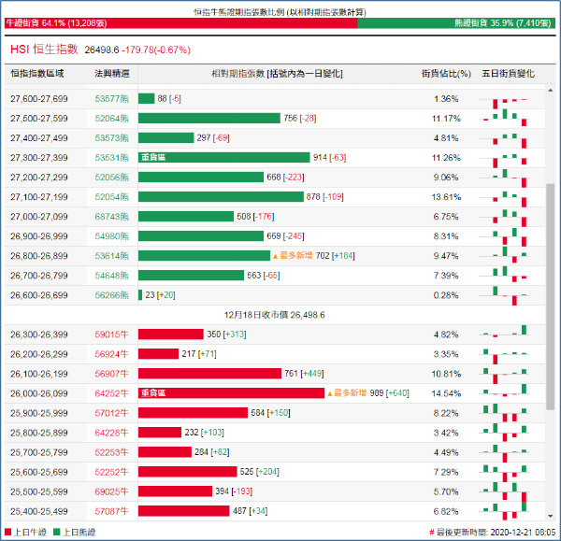Viewport: 561px width, 541px height.
Task: Click the 25,700-25,799 range cell
Action: 39,452
